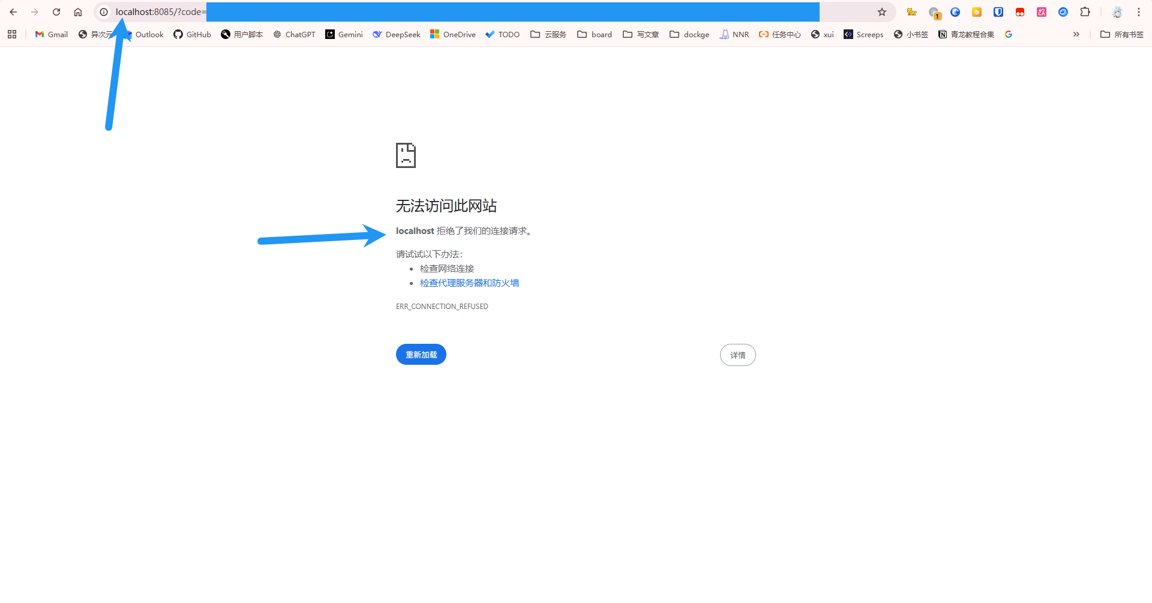Open the Gmail bookmark
Screen dimensions: 1152x603
52,34
